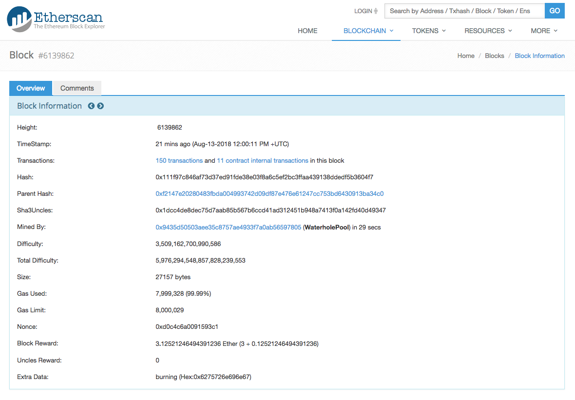575x400 pixels.
Task: Navigate to Home in the navbar
Action: (307, 31)
